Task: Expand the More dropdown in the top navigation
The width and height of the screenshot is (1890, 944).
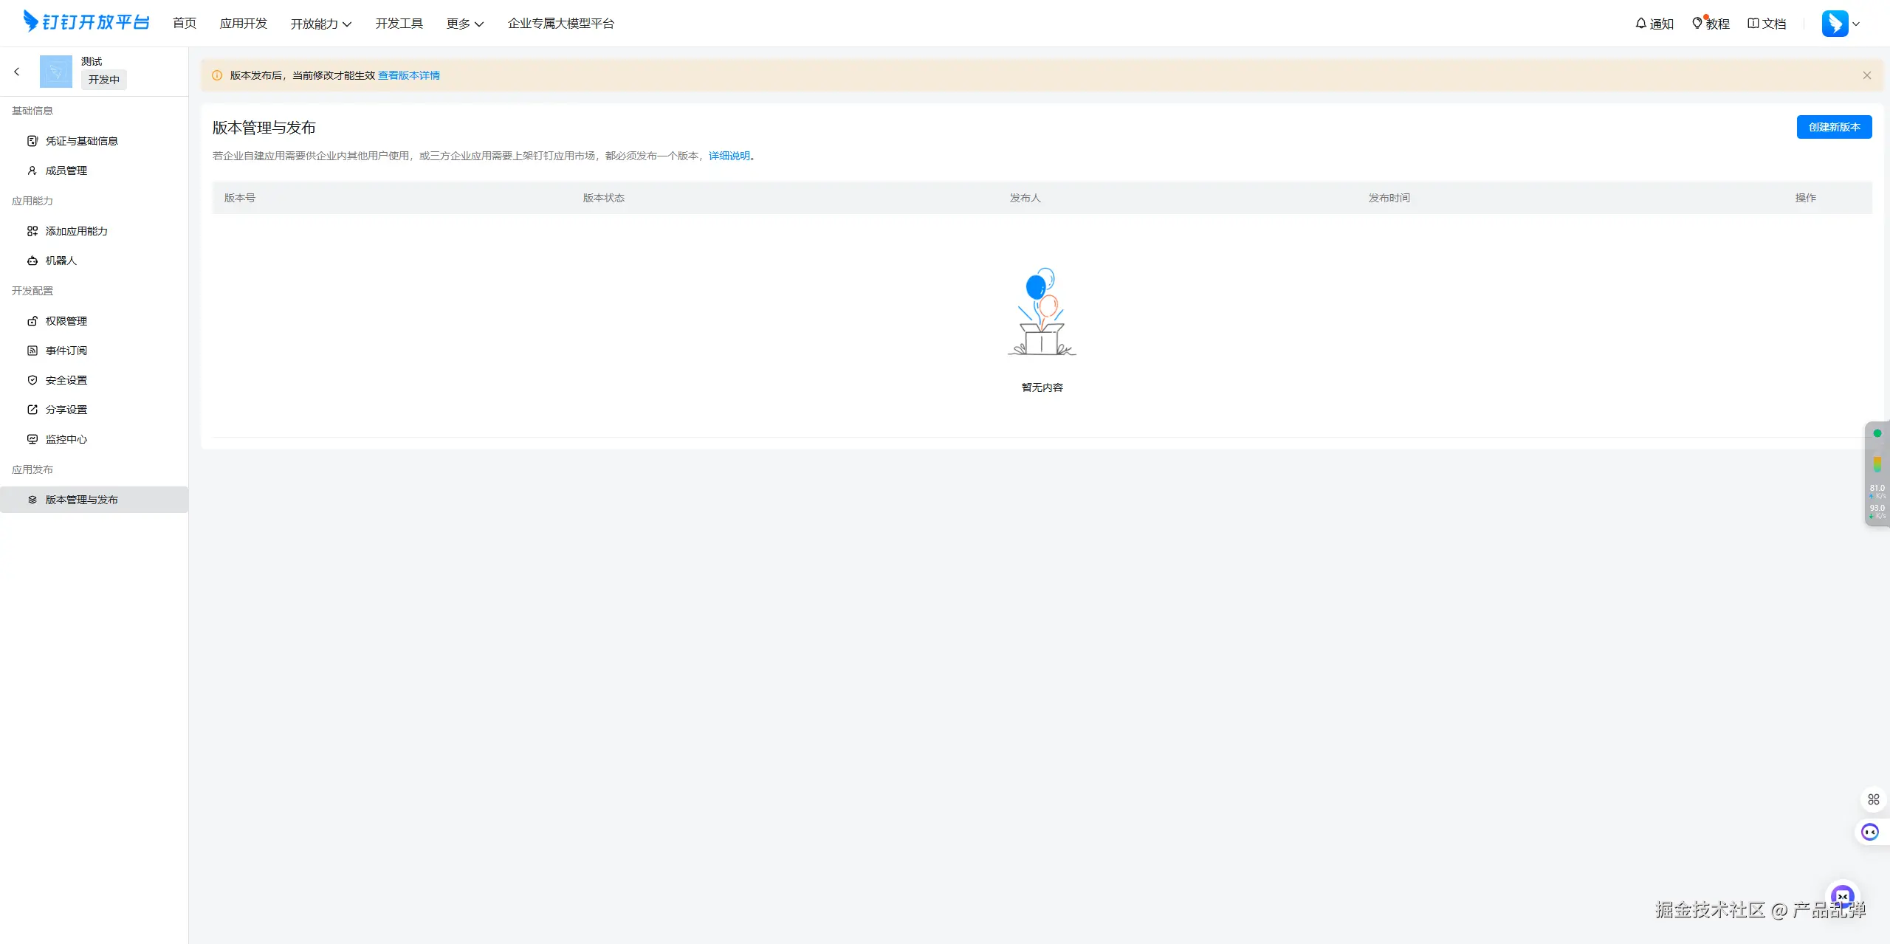Action: pyautogui.click(x=464, y=24)
